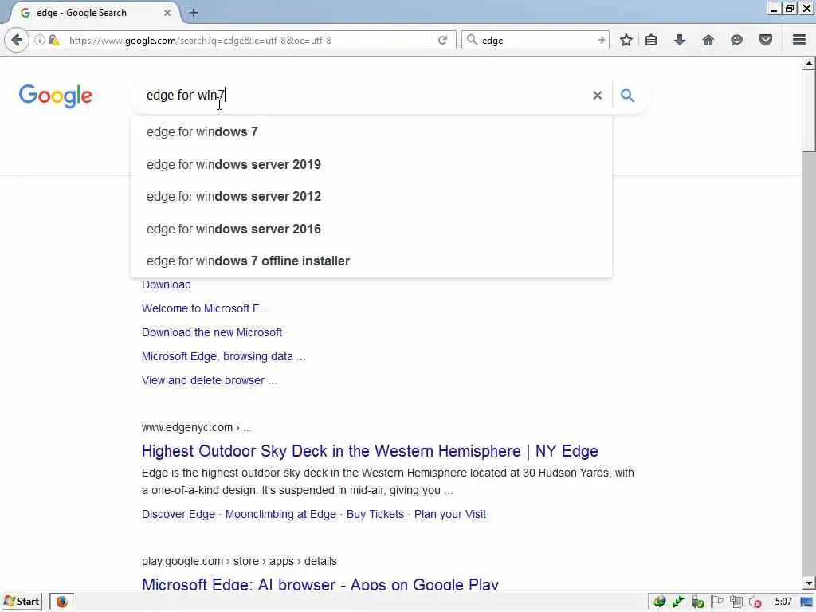Click the vertical scrollbar thumb

[808, 111]
